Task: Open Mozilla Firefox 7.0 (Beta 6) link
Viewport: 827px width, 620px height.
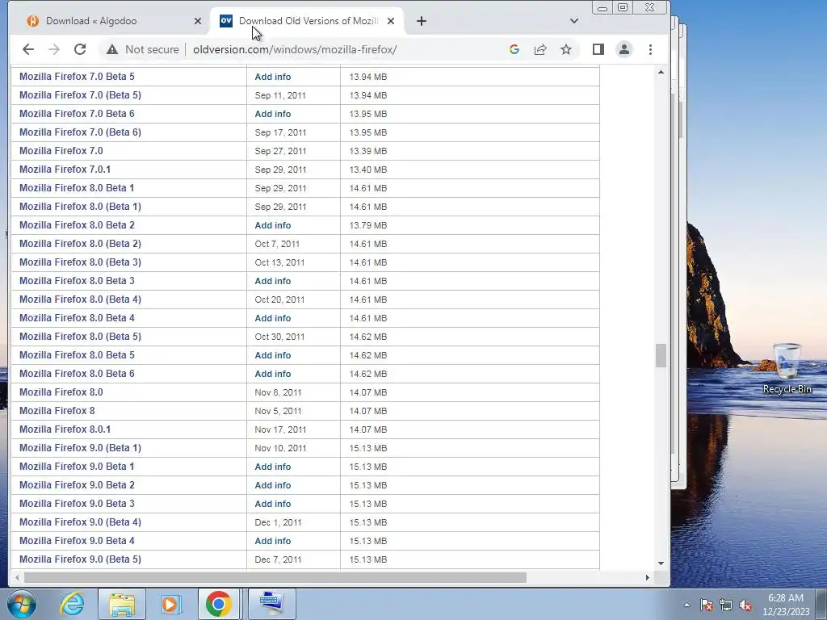Action: (80, 132)
